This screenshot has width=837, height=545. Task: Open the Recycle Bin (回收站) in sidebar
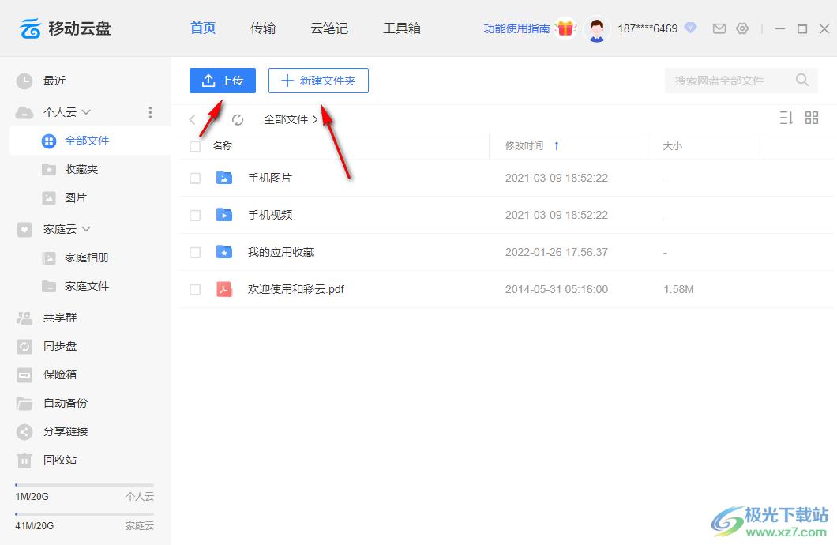(x=59, y=460)
